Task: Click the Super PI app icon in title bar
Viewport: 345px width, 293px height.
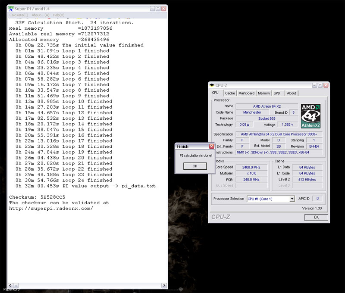Action: 11,9
